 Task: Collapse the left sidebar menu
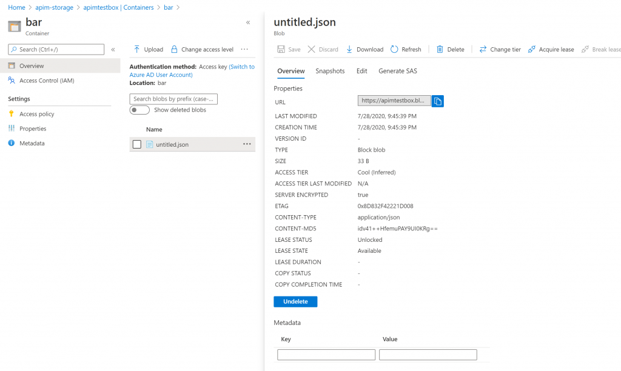[x=113, y=50]
